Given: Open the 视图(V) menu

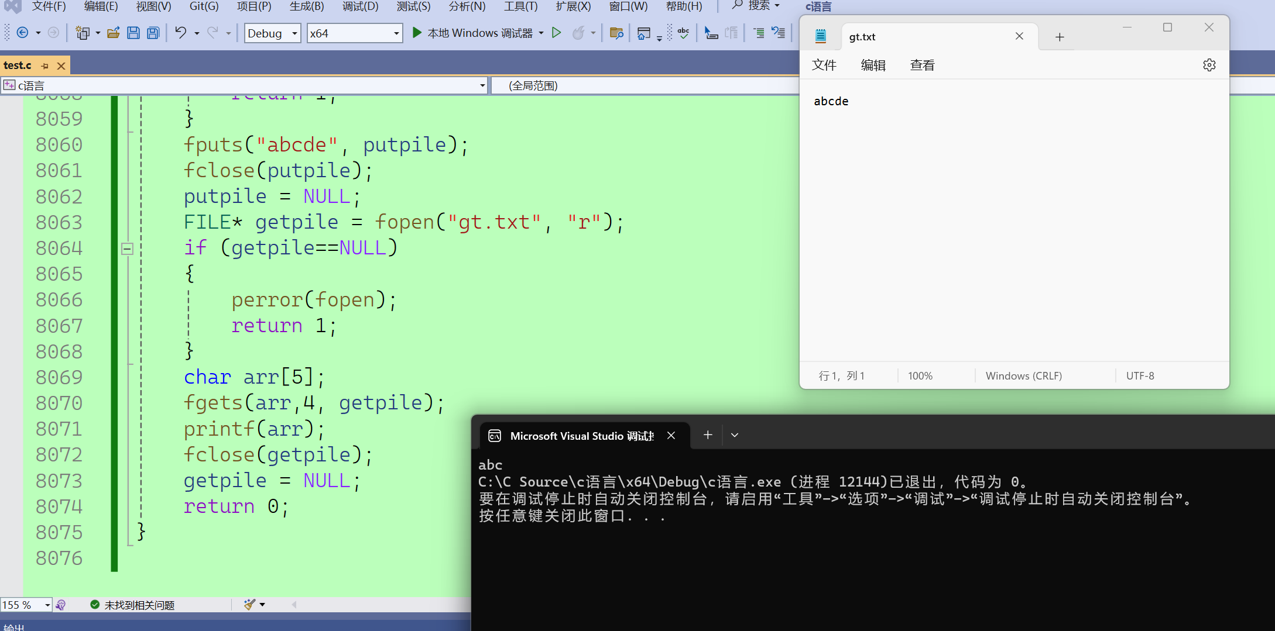Looking at the screenshot, I should pos(154,6).
